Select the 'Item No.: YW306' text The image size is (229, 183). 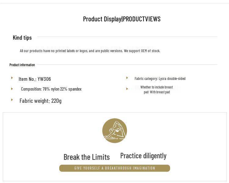pos(35,79)
